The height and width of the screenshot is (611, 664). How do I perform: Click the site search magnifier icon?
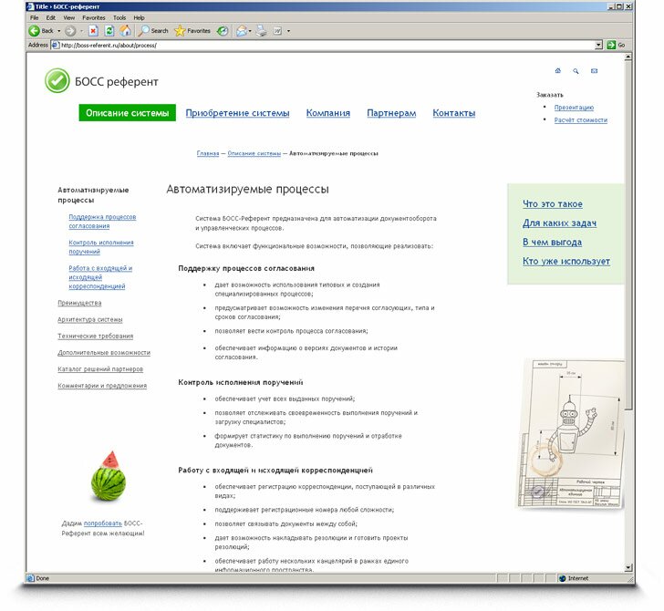click(x=576, y=71)
